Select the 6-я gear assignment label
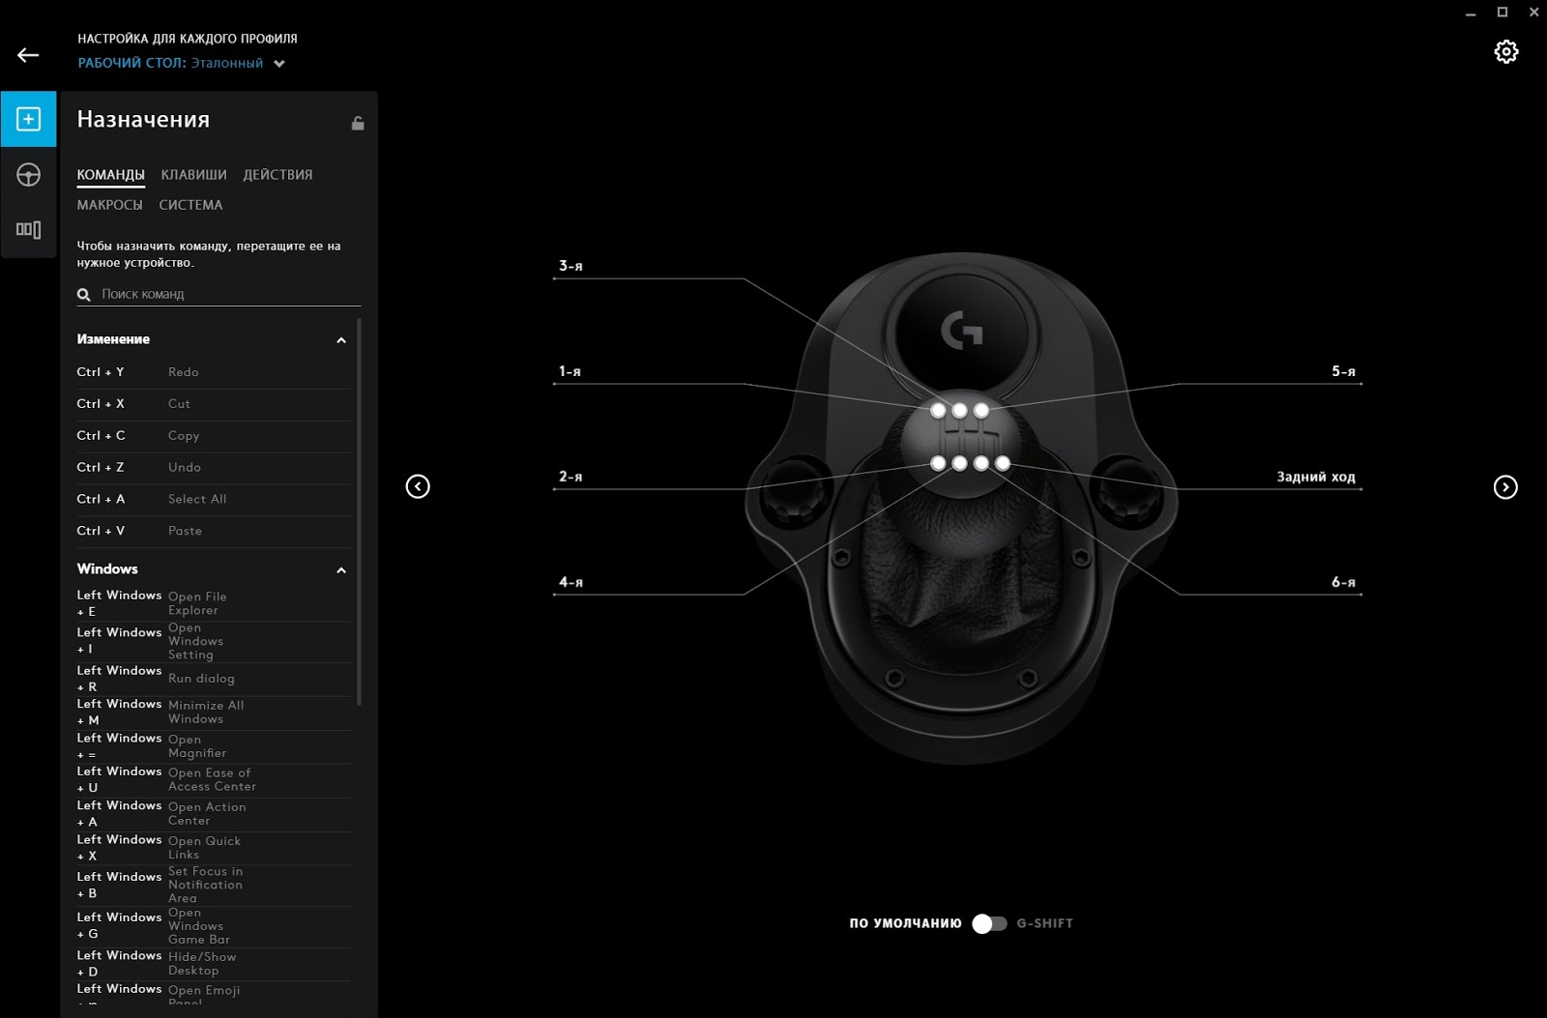The image size is (1547, 1018). coord(1344,582)
